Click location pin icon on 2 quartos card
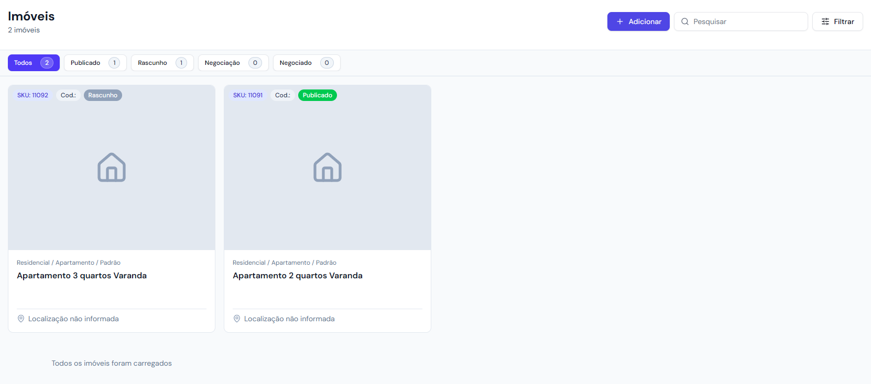This screenshot has height=384, width=871. click(x=237, y=319)
